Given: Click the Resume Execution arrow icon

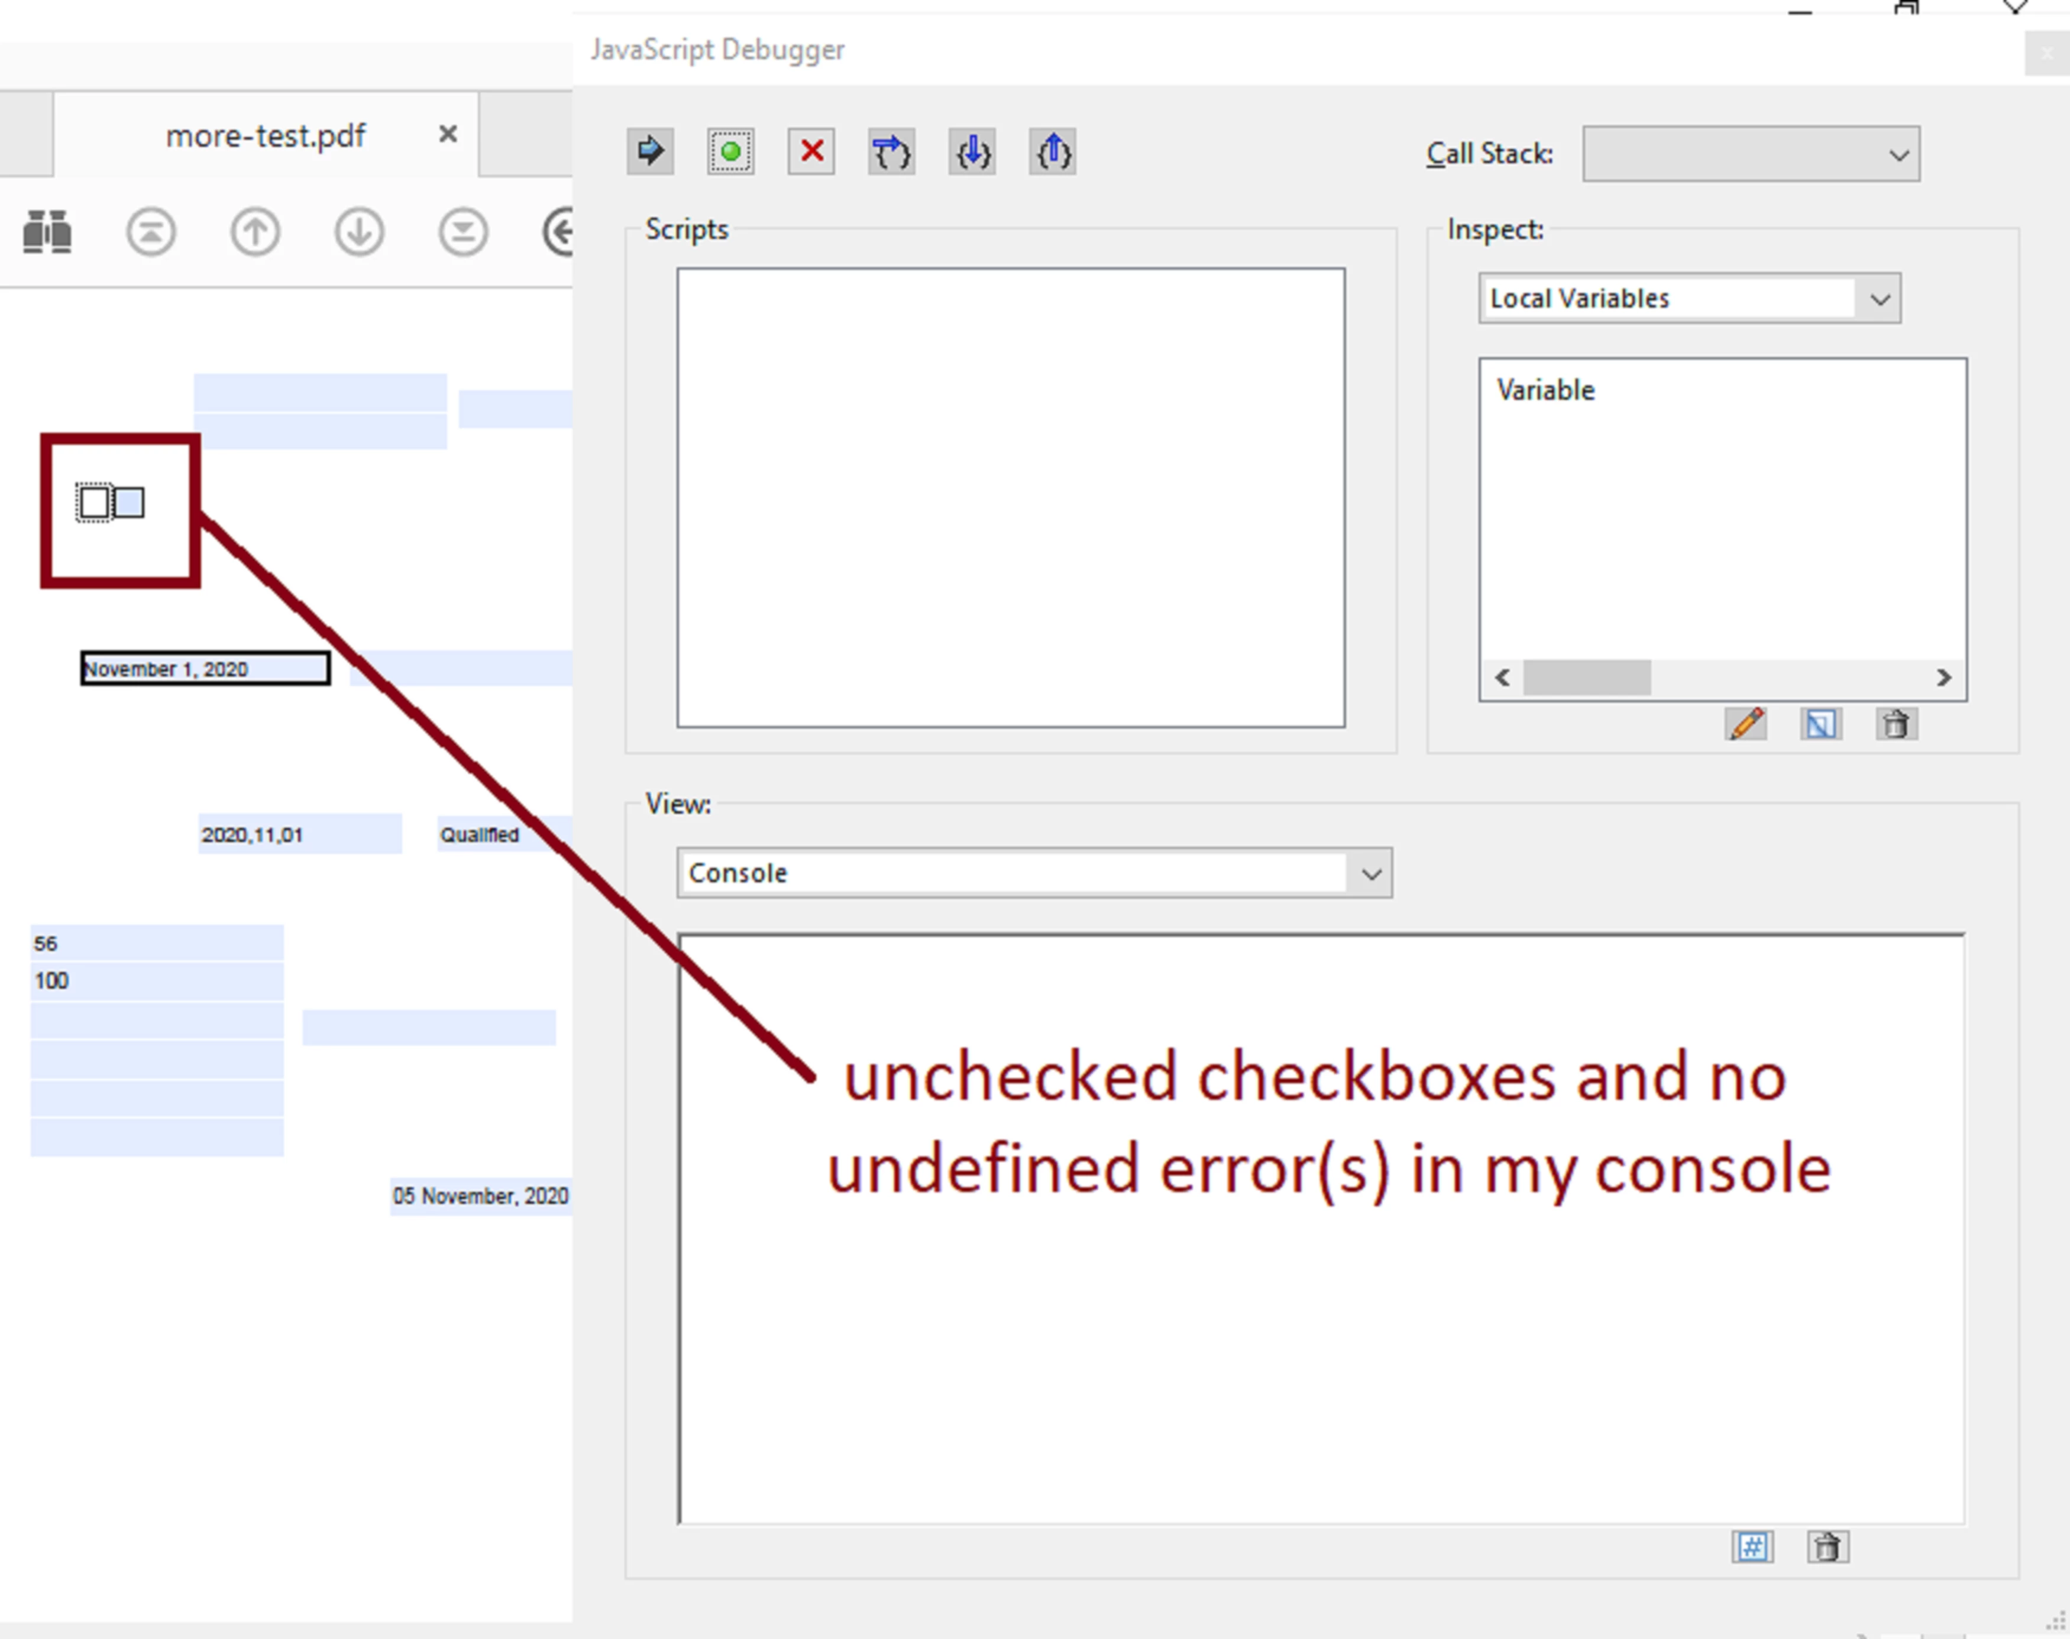Looking at the screenshot, I should coord(650,151).
